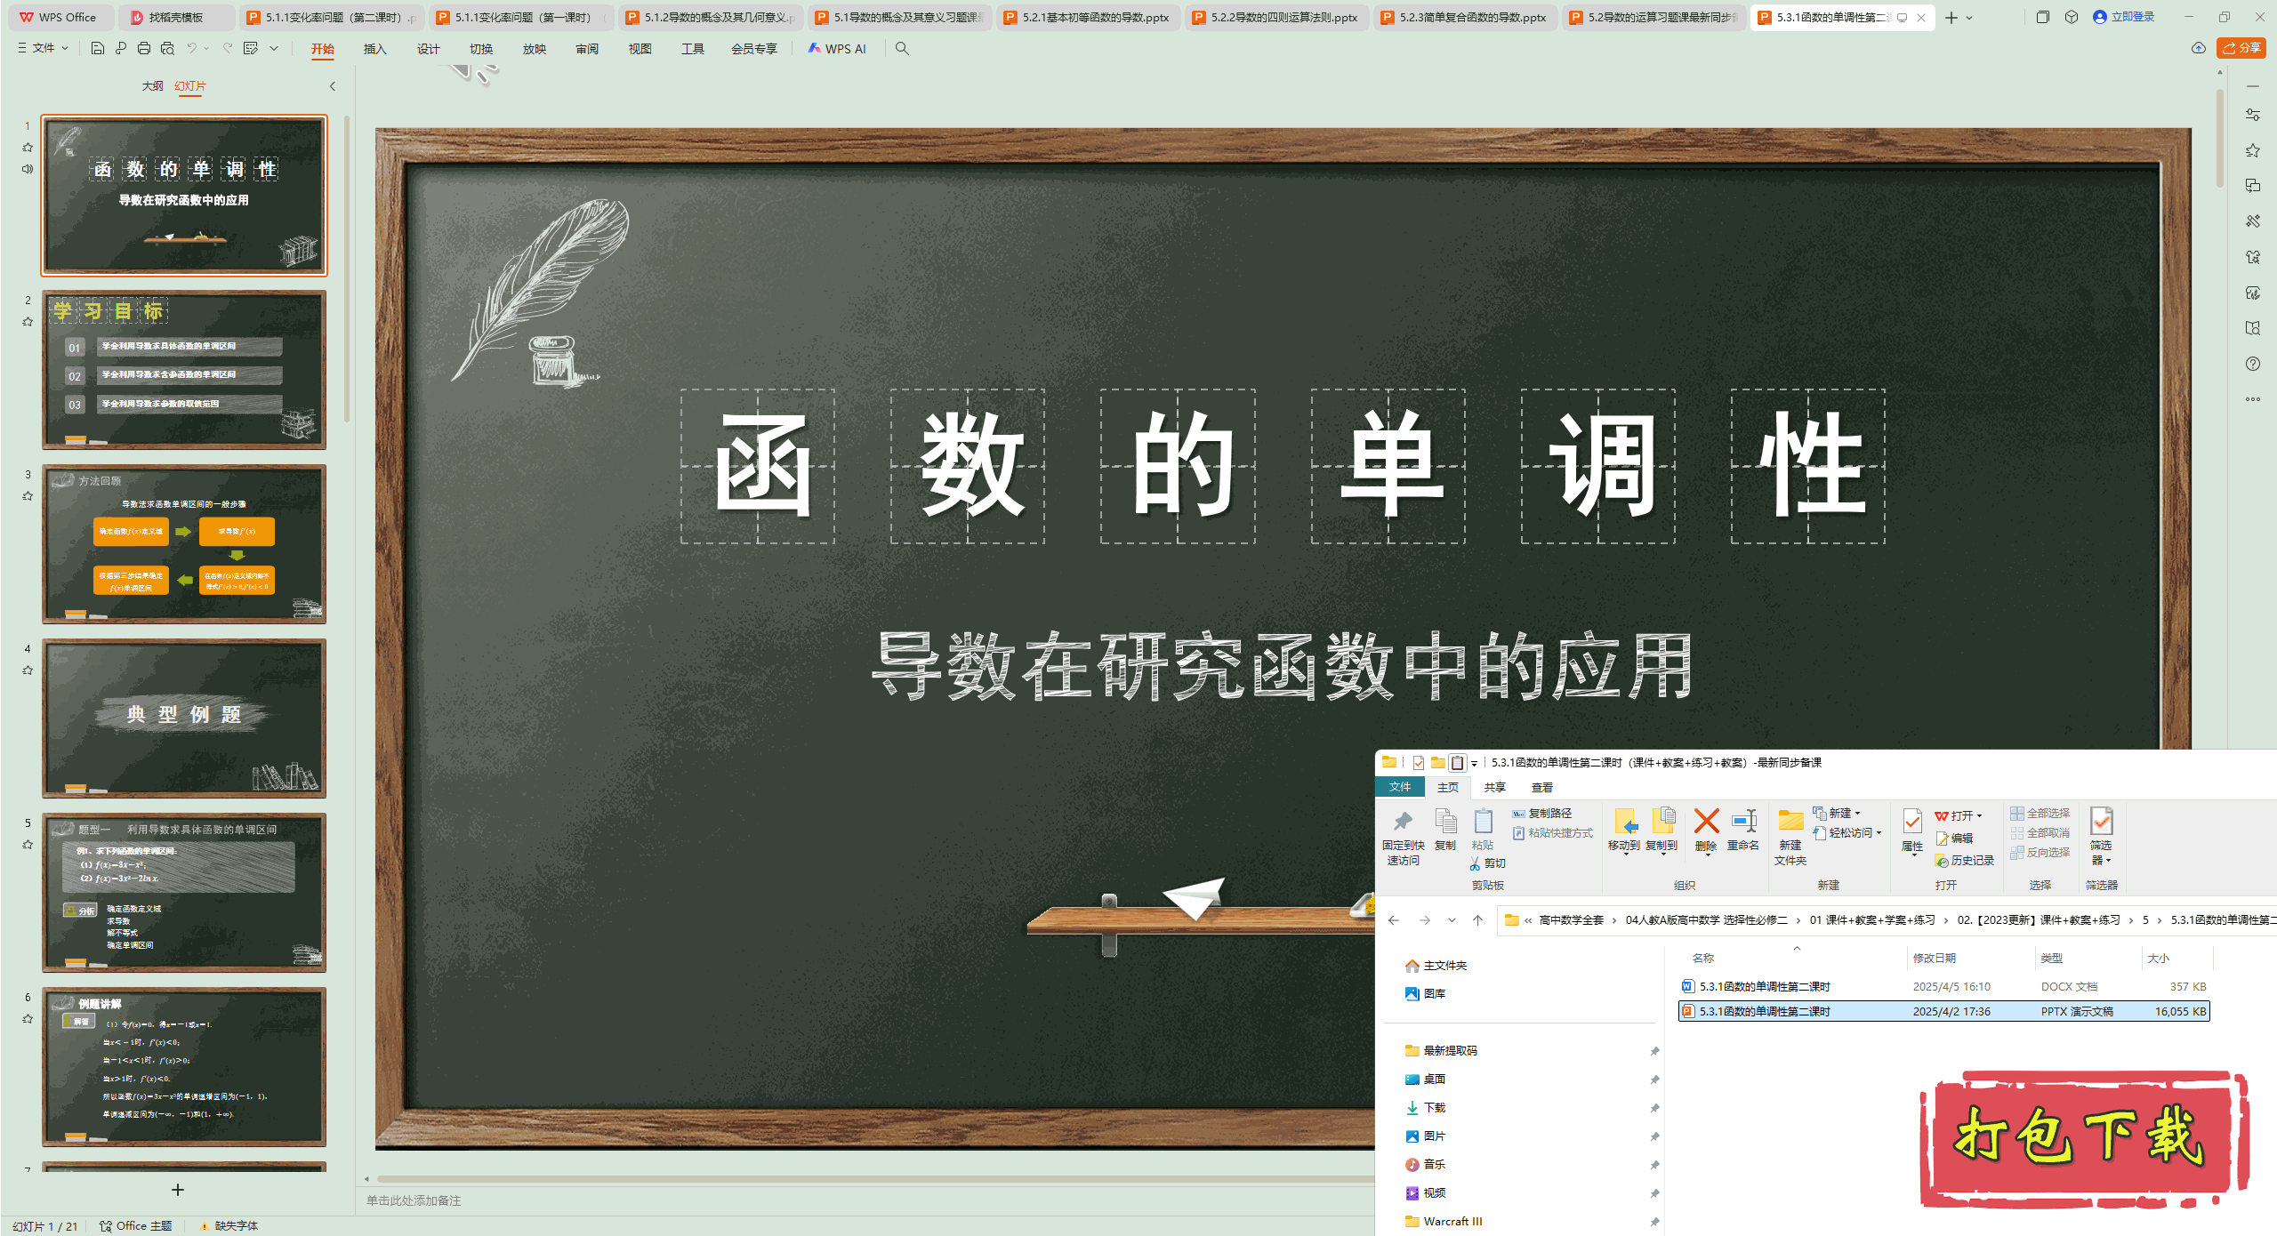Click the Save icon in WPS toolbar

98,48
